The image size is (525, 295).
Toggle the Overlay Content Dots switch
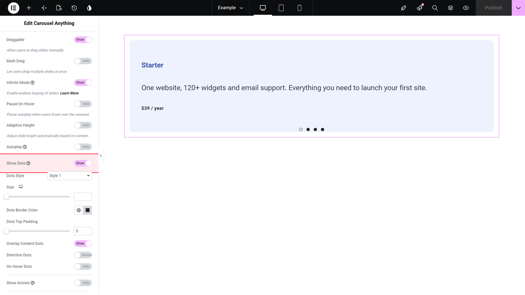pyautogui.click(x=83, y=243)
